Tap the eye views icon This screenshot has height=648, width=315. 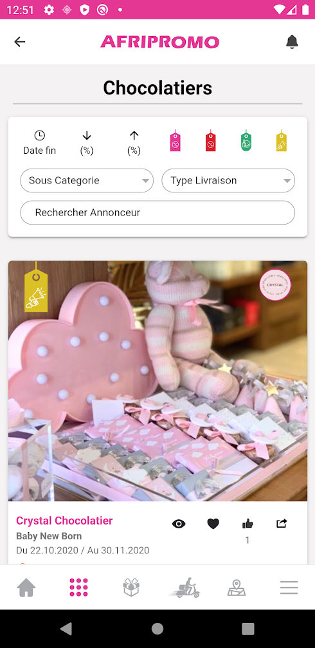(x=178, y=524)
